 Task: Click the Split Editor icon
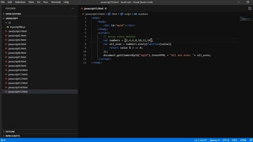tap(249, 8)
